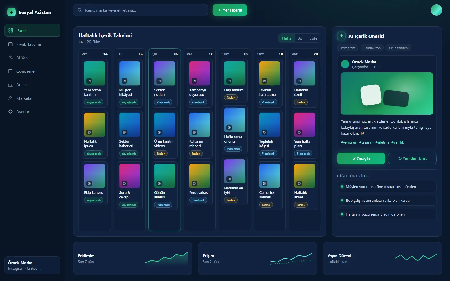Click the Gönderiler message icon
450x281 pixels.
10,71
